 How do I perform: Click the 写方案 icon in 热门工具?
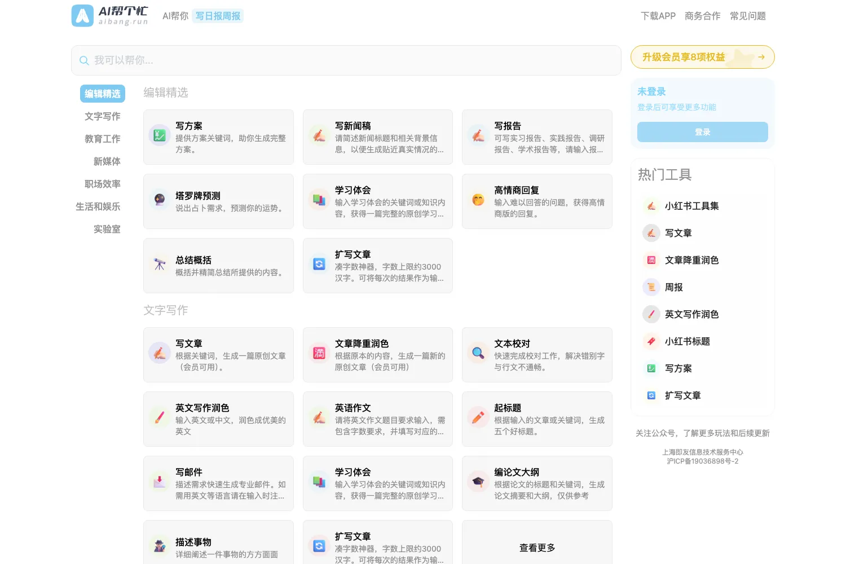pos(651,368)
